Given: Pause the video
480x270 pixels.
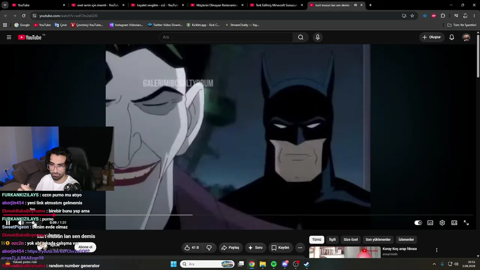Looking at the screenshot, I should click(8, 223).
